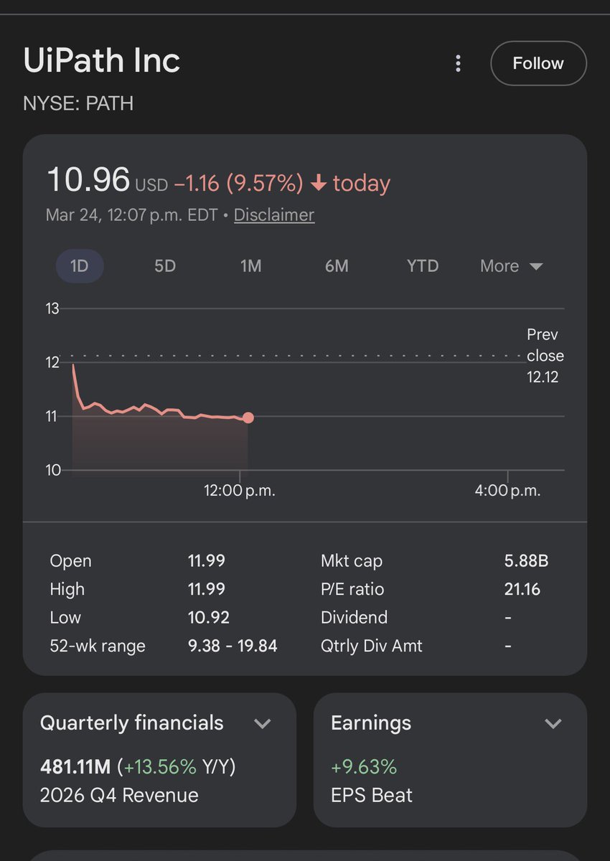The image size is (610, 861).
Task: Switch chart to 5D range
Action: coord(165,266)
